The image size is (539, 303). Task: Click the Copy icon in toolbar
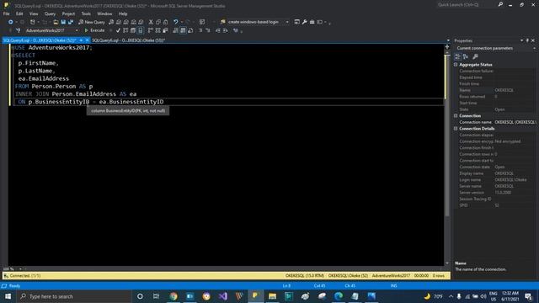(158, 22)
